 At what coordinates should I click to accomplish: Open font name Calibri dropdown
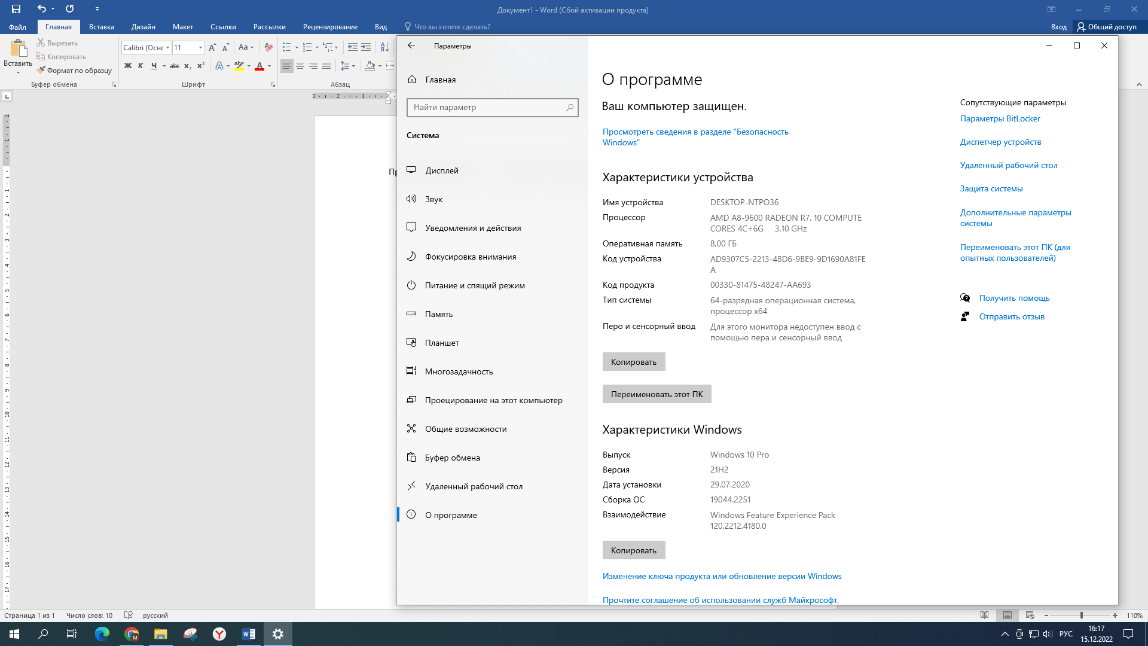click(168, 48)
